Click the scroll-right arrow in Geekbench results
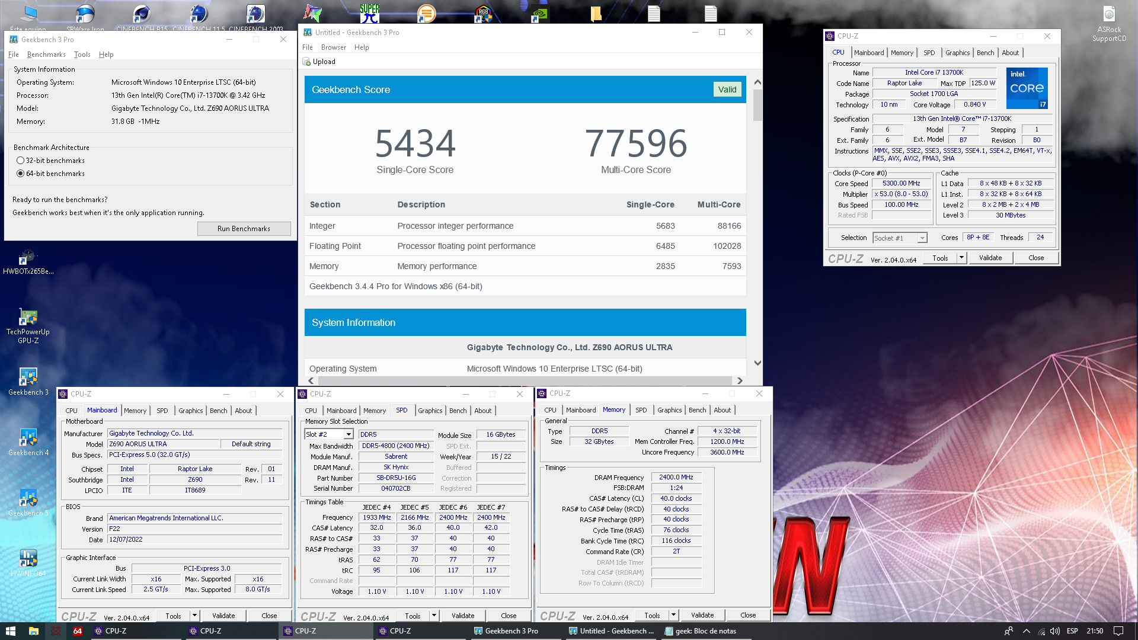Viewport: 1138px width, 640px height. pos(740,380)
